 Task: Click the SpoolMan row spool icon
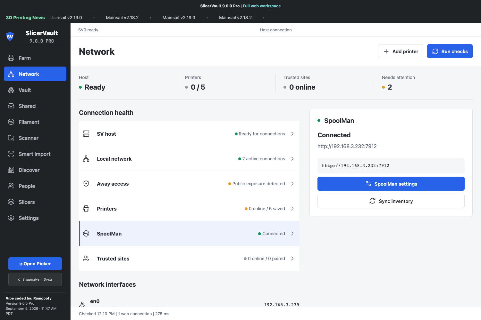86,234
